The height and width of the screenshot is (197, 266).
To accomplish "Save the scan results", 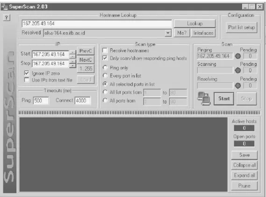I will pyautogui.click(x=244, y=155).
